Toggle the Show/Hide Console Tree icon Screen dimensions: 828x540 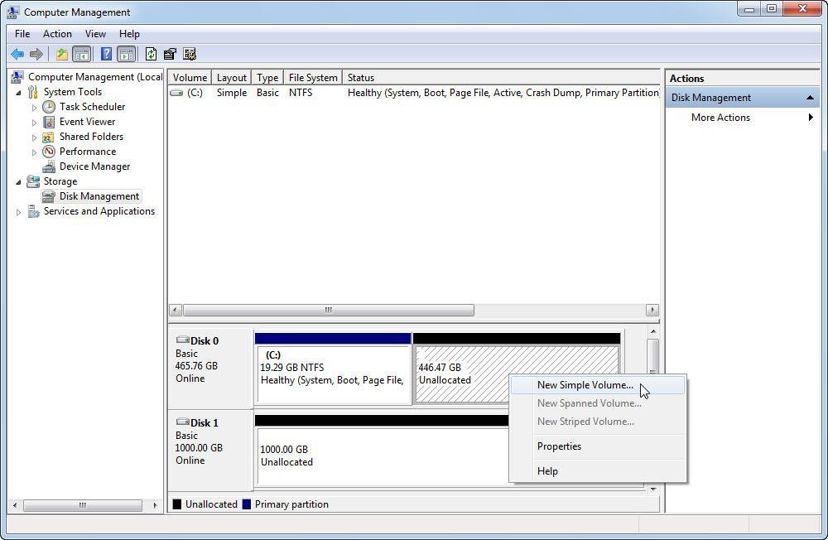(x=81, y=54)
